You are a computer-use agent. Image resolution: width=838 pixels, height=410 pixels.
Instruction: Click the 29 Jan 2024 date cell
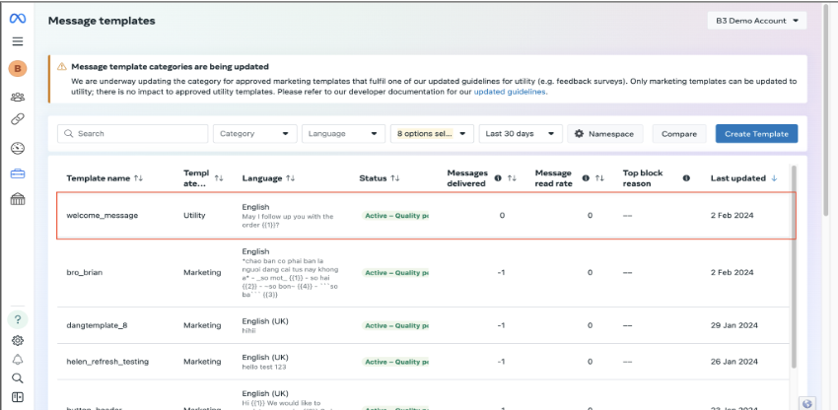click(x=733, y=325)
